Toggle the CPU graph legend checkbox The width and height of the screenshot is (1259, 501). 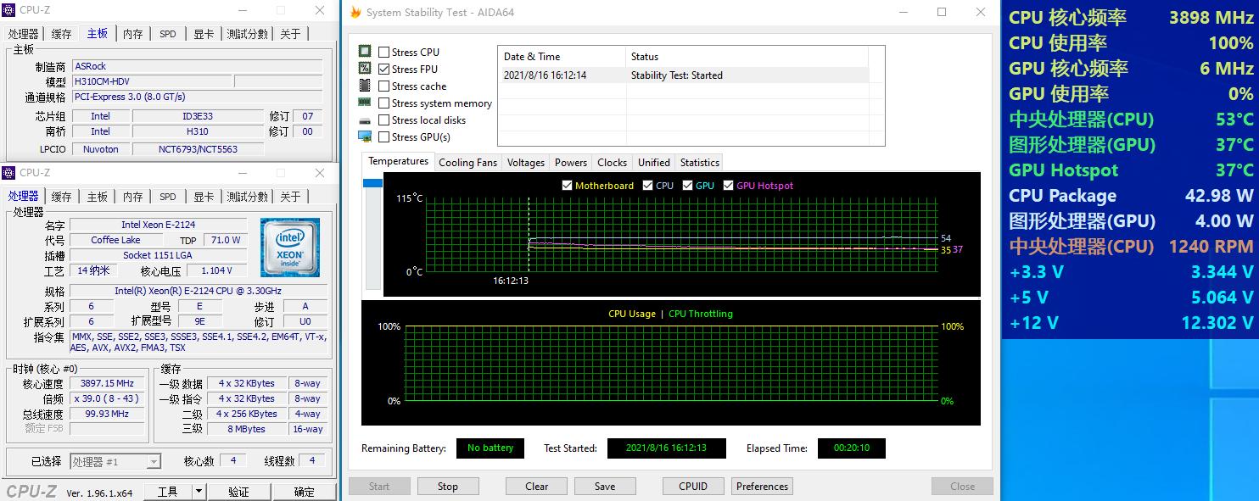coord(647,186)
